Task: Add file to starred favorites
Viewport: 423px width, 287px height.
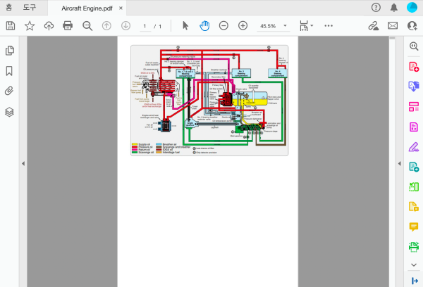Action: click(x=30, y=26)
